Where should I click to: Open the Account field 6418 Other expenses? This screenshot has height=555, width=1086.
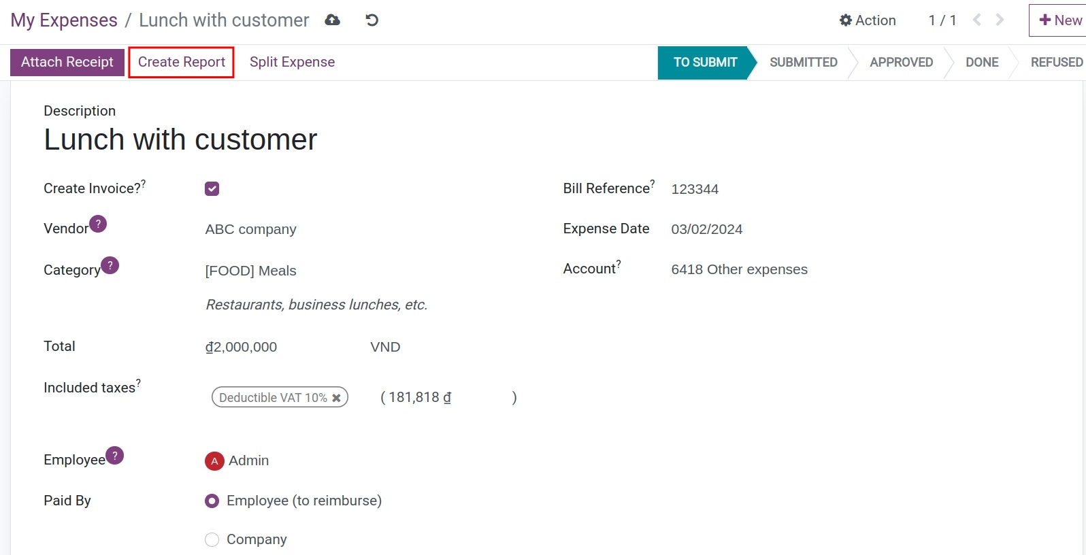pyautogui.click(x=739, y=269)
